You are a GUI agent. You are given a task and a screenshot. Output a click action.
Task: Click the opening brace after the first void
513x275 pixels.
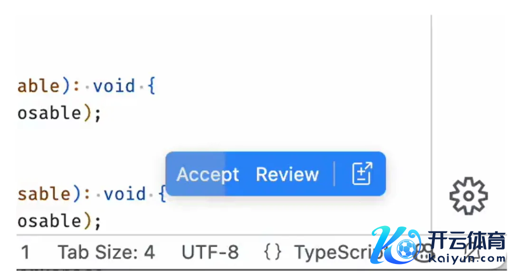pos(152,86)
